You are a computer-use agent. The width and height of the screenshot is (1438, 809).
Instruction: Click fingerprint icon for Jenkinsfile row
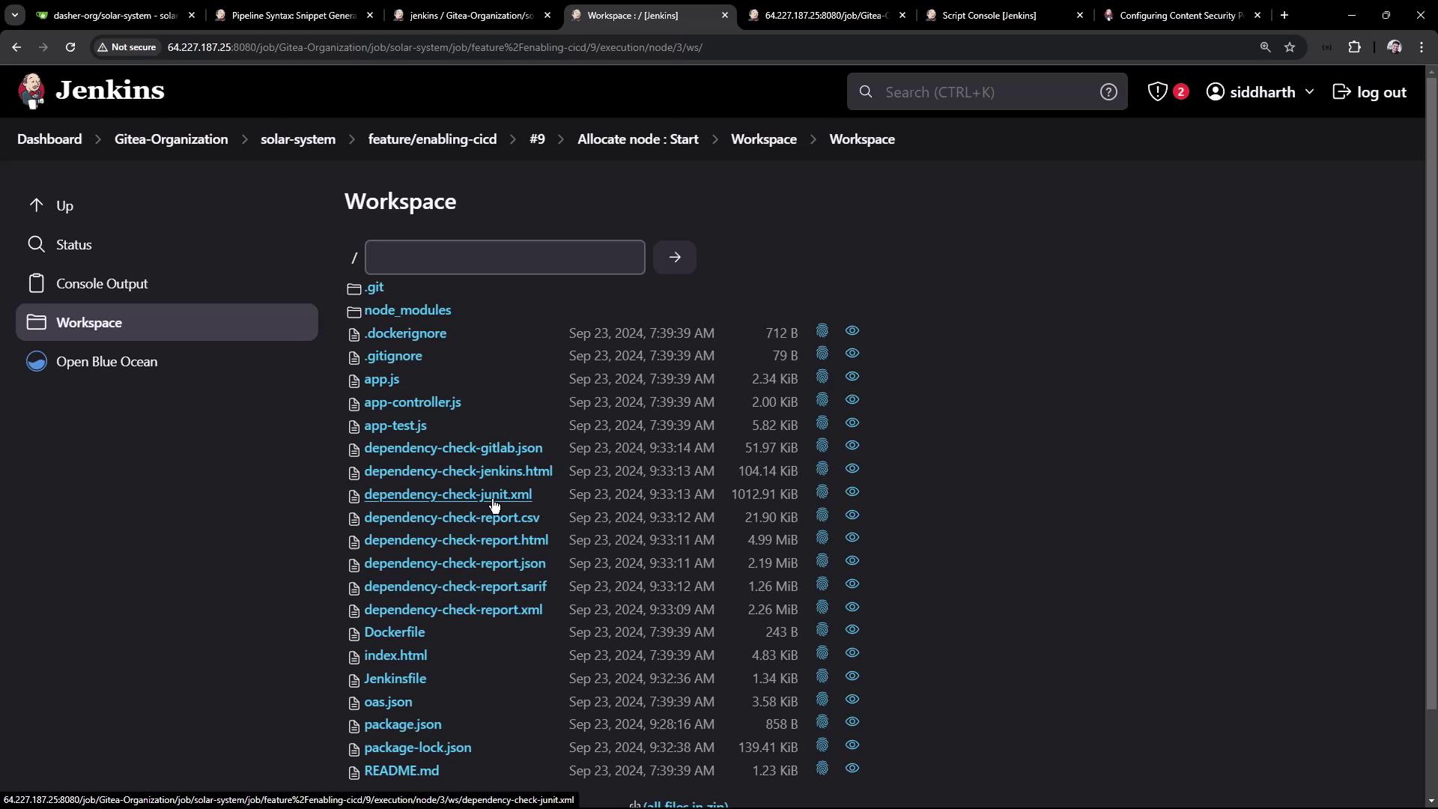click(x=822, y=677)
